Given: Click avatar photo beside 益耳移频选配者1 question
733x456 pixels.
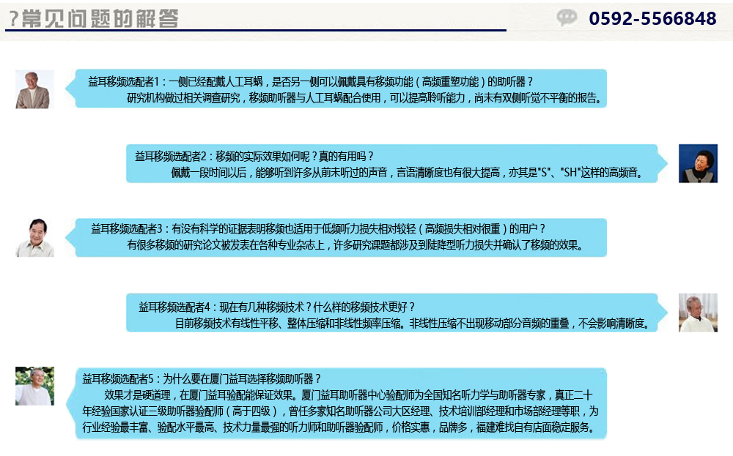Looking at the screenshot, I should pyautogui.click(x=34, y=89).
